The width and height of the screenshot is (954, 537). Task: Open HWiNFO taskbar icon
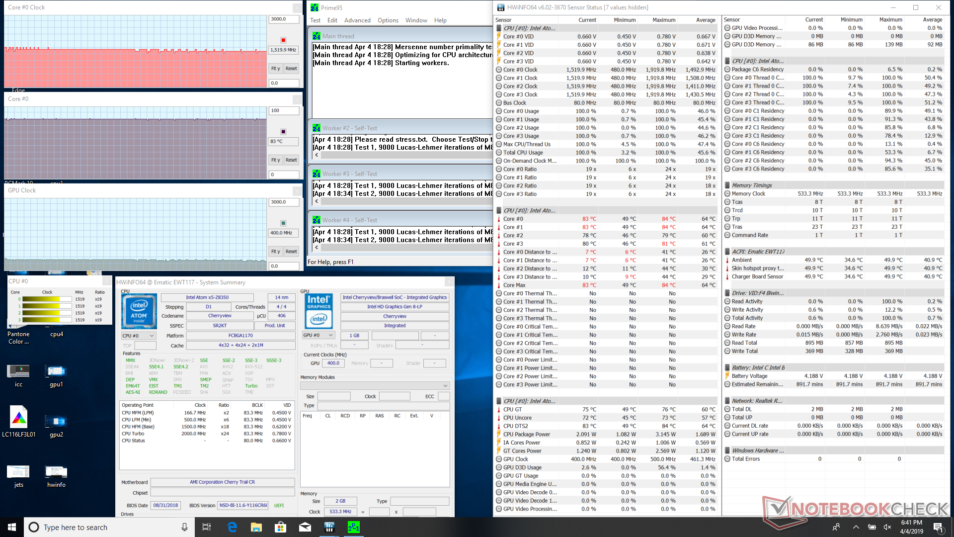[x=329, y=527]
